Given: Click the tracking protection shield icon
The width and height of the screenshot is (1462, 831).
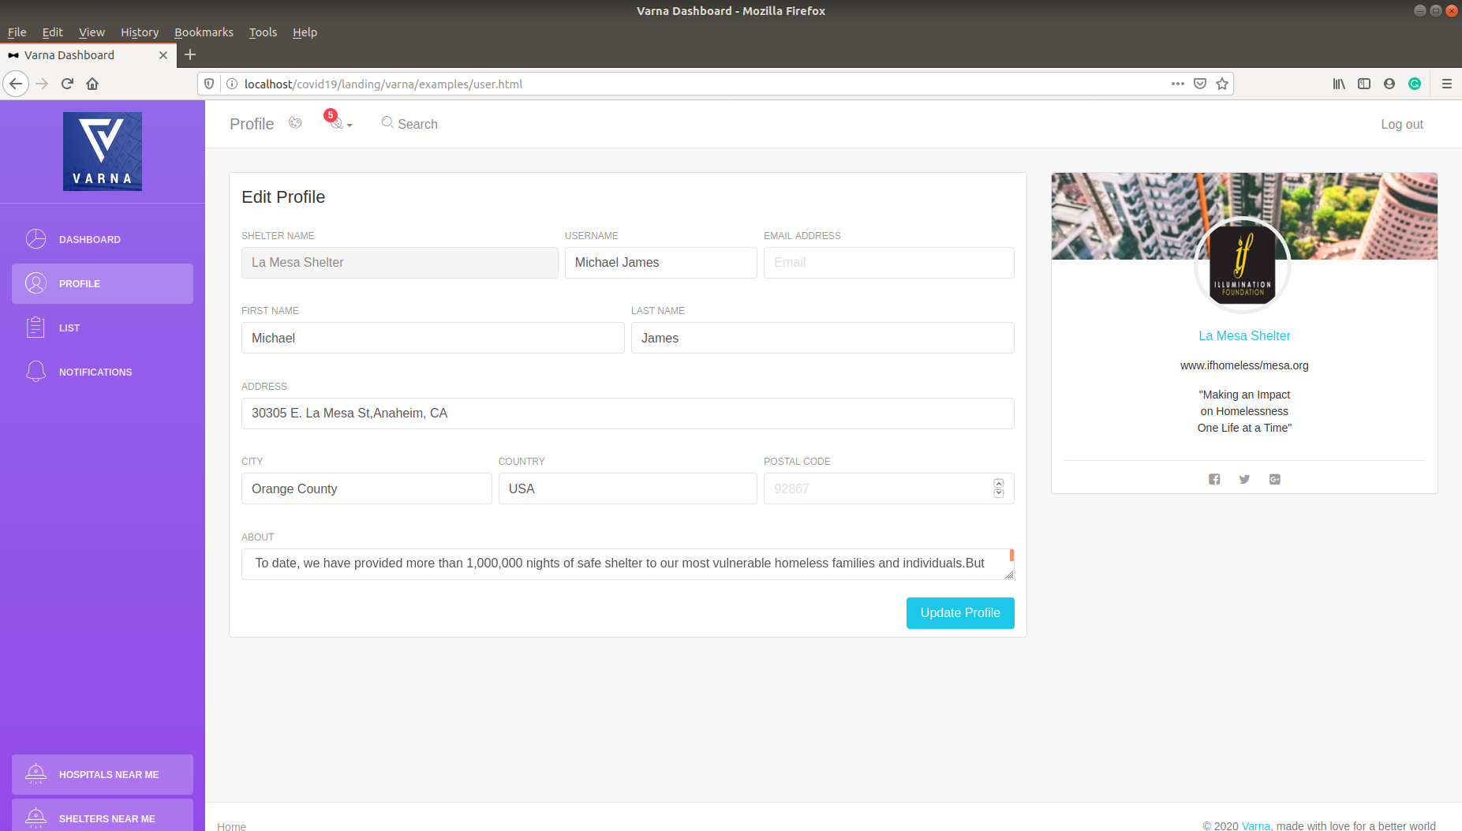Looking at the screenshot, I should 209,84.
